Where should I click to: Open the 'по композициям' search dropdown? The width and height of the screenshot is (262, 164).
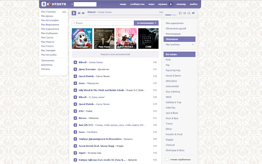pos(146,23)
